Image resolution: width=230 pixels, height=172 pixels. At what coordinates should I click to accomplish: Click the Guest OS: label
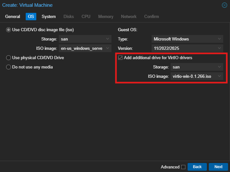coord(128,30)
